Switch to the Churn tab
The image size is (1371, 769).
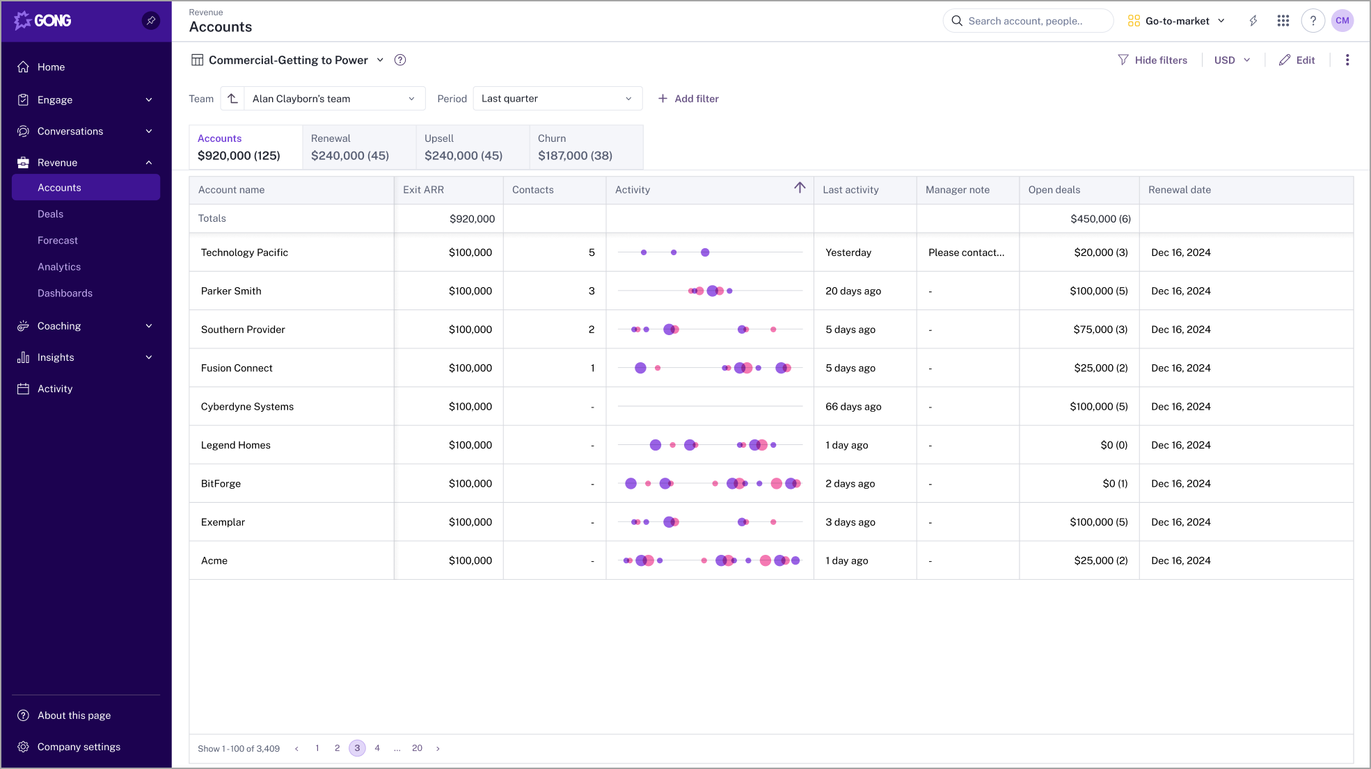pyautogui.click(x=586, y=147)
